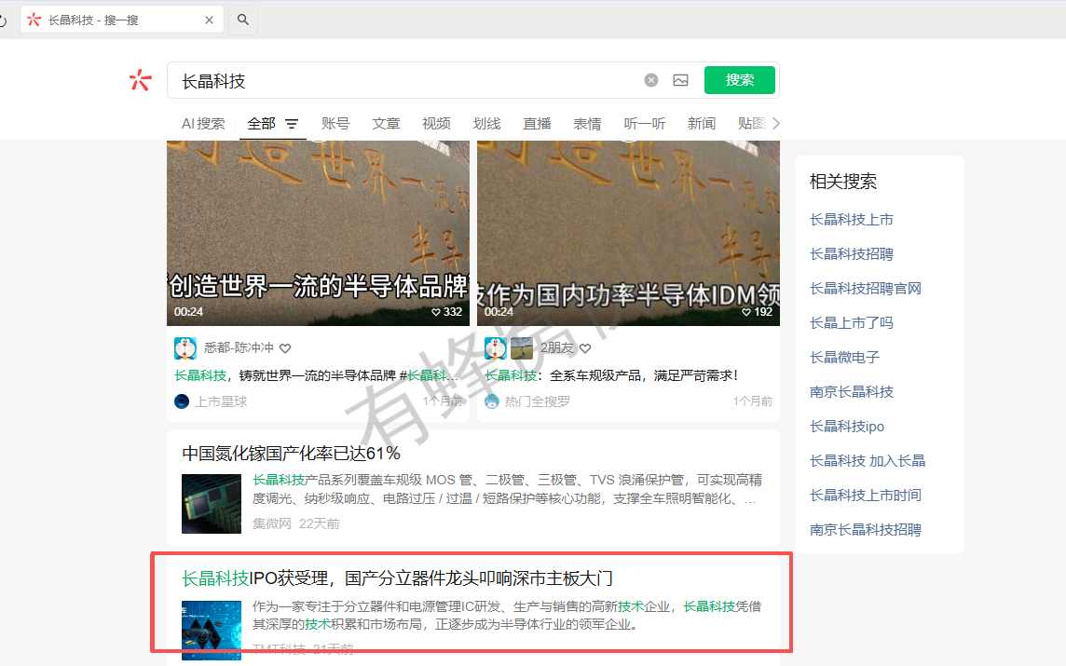Open the 上市星球 account

(221, 401)
